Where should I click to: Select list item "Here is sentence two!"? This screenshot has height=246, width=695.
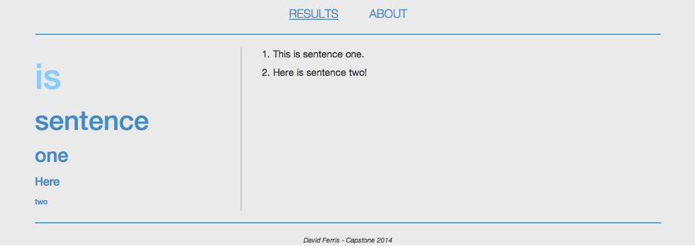tap(320, 72)
